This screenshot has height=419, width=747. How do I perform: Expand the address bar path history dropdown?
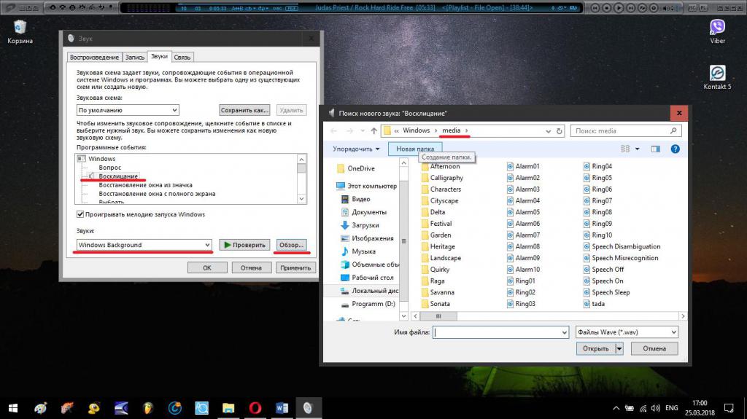point(548,131)
